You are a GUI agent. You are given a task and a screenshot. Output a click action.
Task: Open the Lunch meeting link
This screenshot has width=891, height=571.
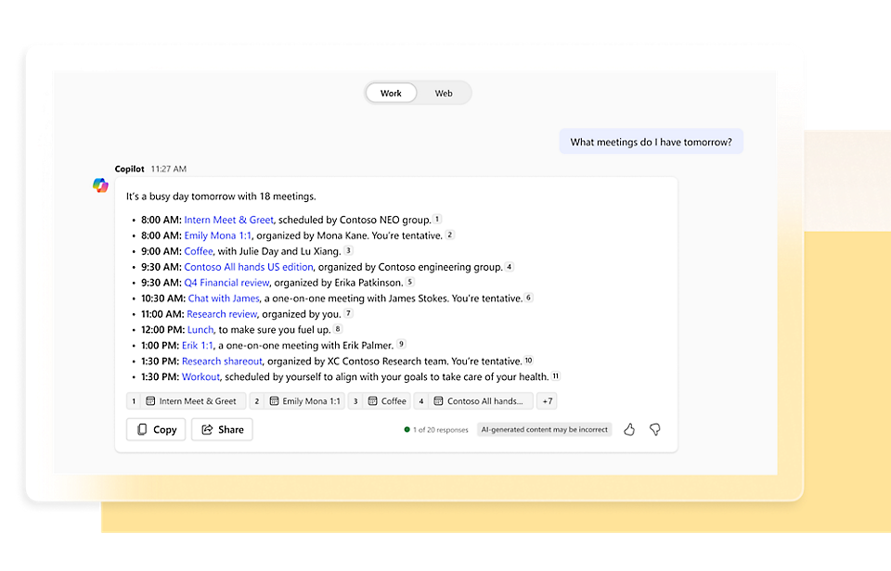200,330
